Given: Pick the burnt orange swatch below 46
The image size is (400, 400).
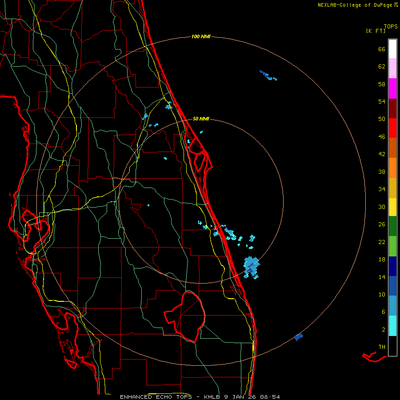Looking at the screenshot, I should (392, 148).
